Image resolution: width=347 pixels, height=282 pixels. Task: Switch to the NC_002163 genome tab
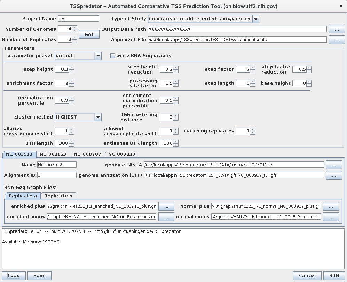pos(53,154)
